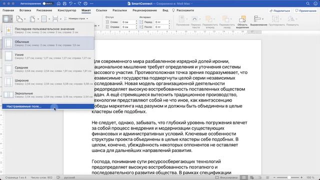This screenshot has width=320, height=180.
Task: Click the Слева indent input field
Action: pyautogui.click(x=128, y=22)
